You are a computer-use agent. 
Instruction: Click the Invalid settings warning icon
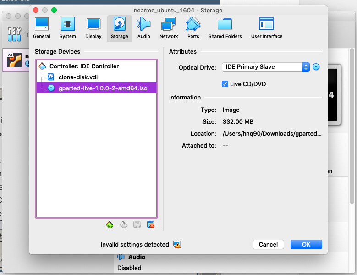coord(177,245)
